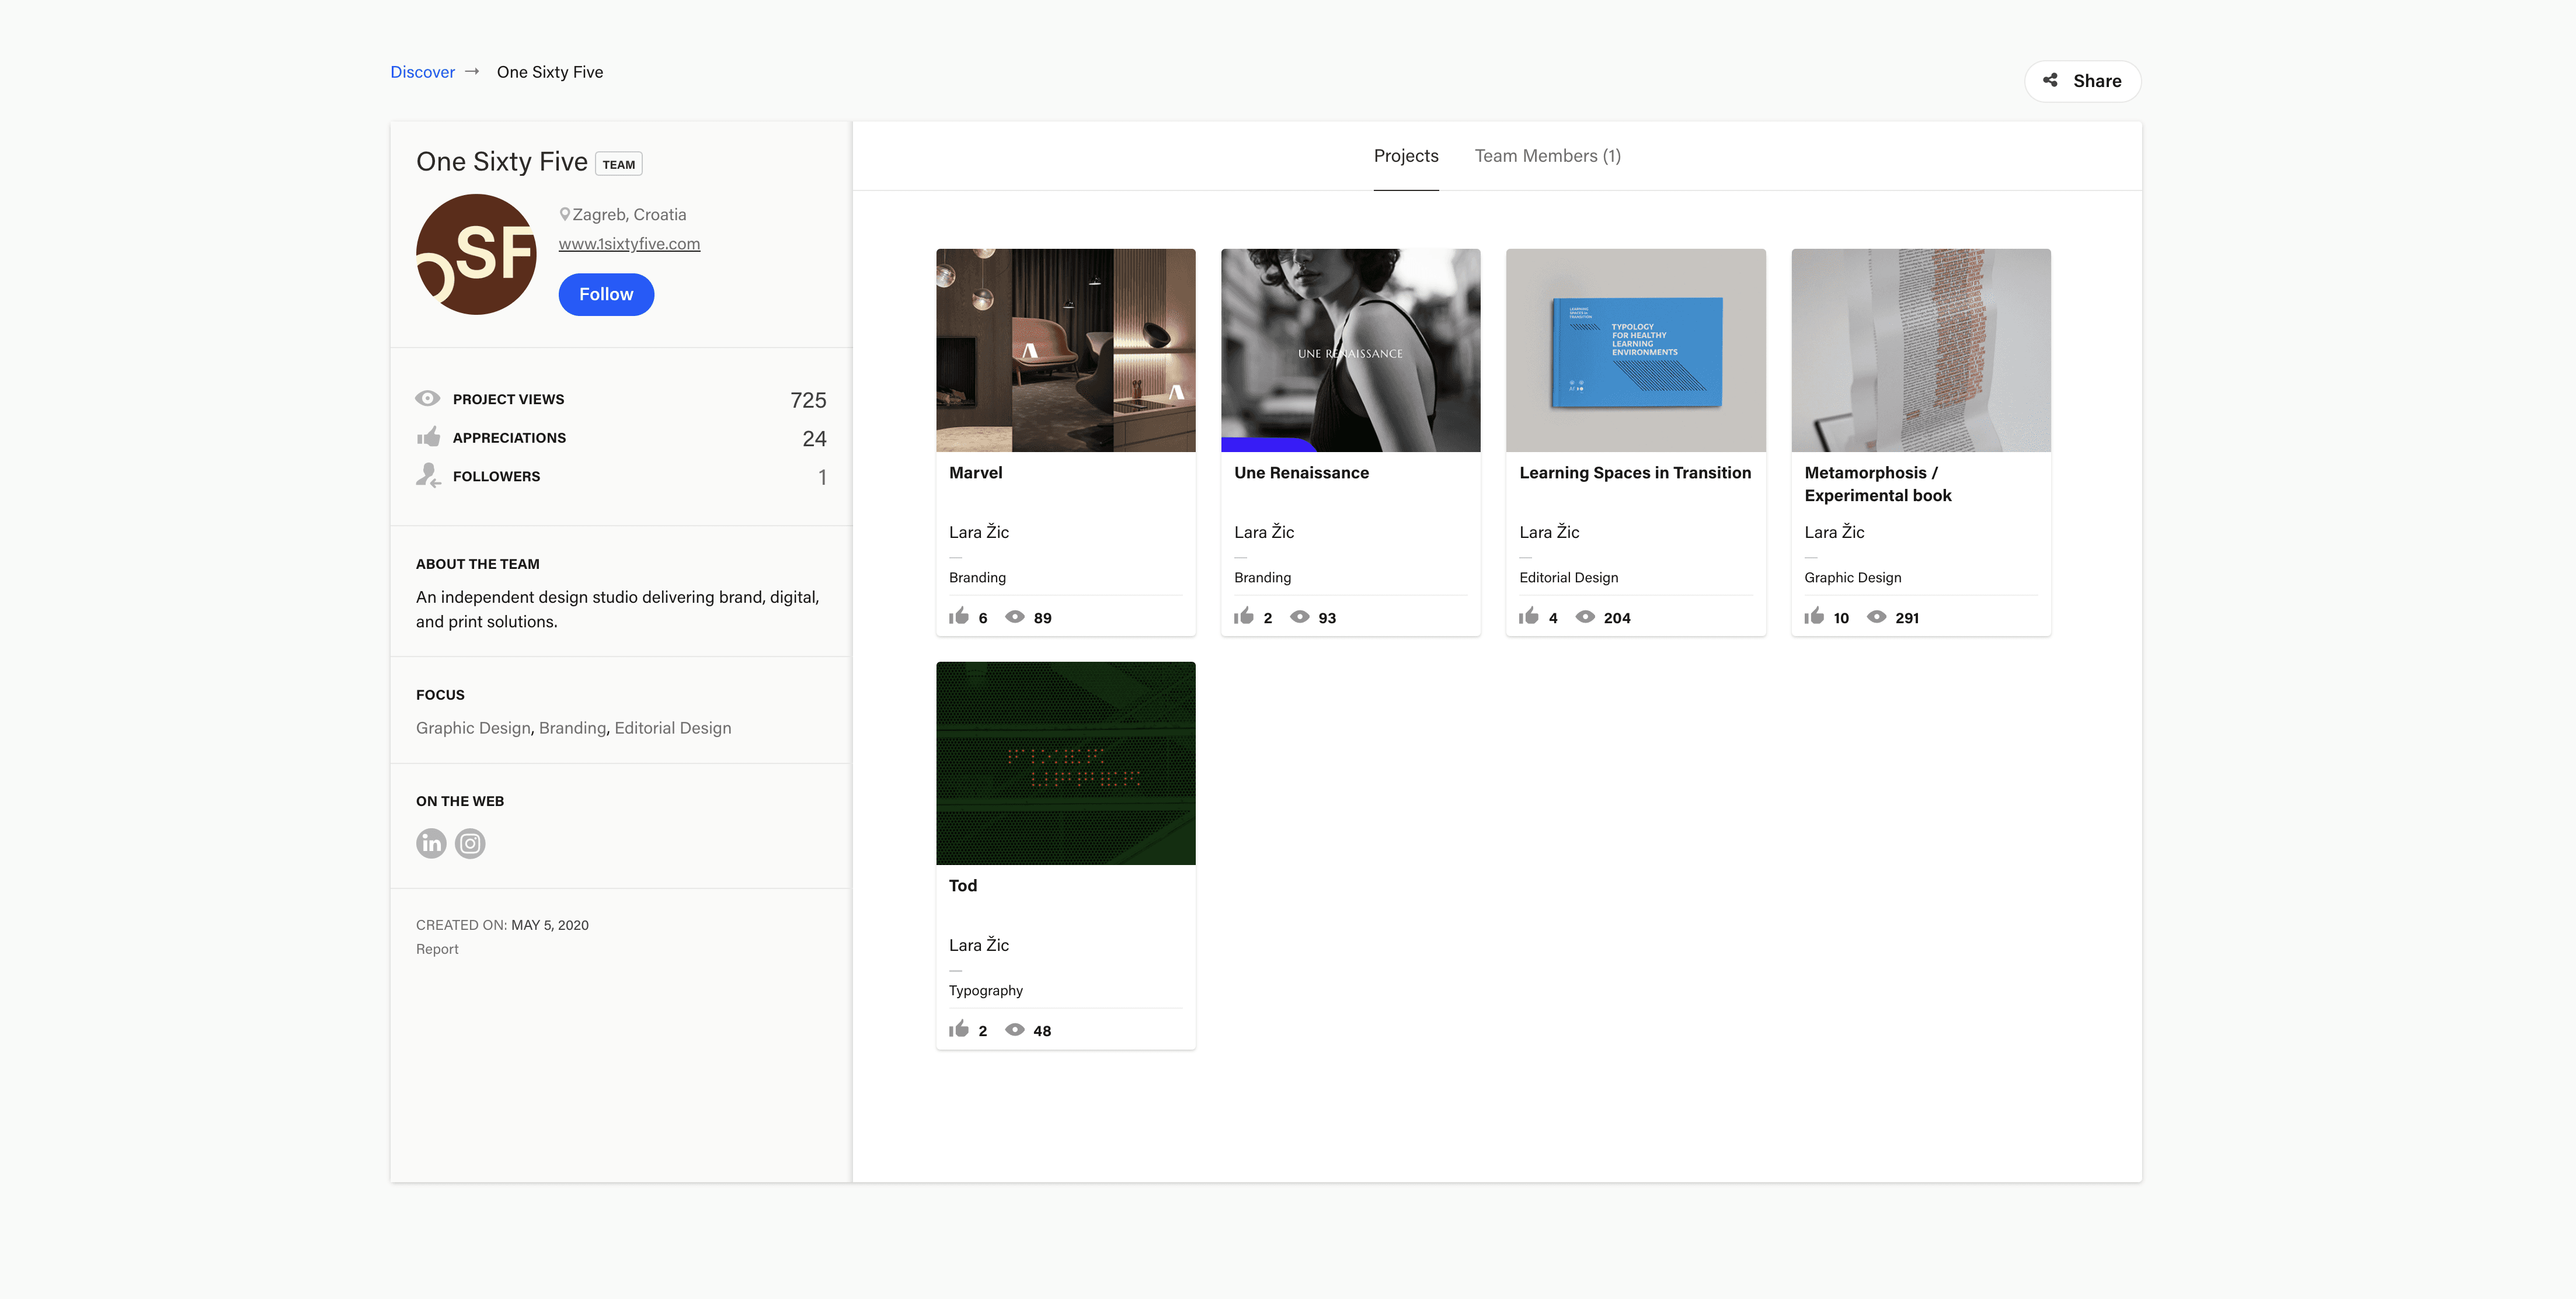
Task: Report this team via the Report link
Action: tap(437, 949)
